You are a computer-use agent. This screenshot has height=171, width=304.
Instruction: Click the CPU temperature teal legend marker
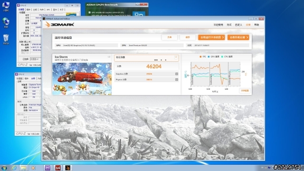point(222,57)
